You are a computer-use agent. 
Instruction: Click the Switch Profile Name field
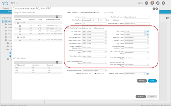137,17
